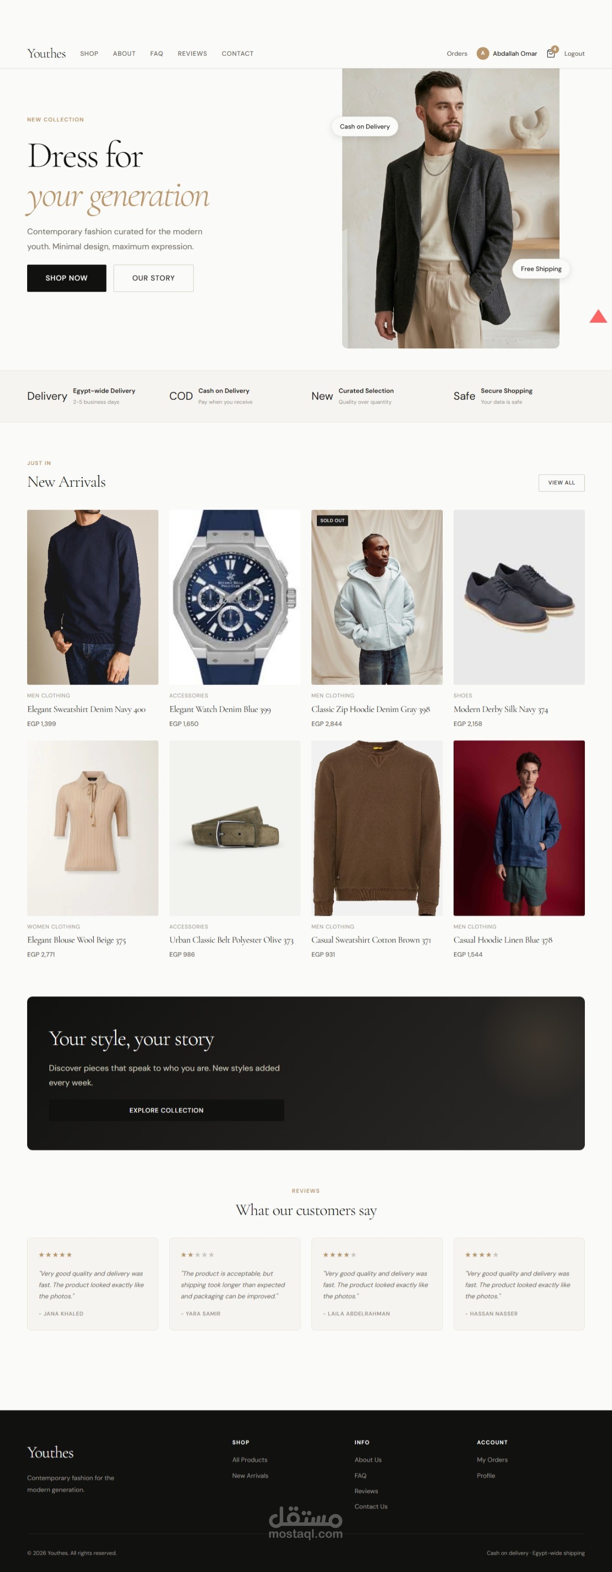
Task: Open the Urban Classic Belt product image
Action: (x=234, y=828)
